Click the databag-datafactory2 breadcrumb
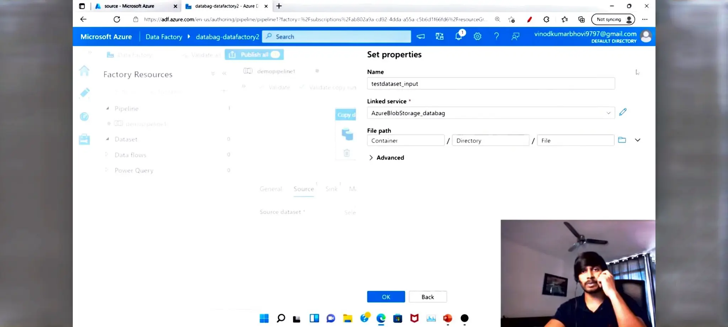 point(227,37)
